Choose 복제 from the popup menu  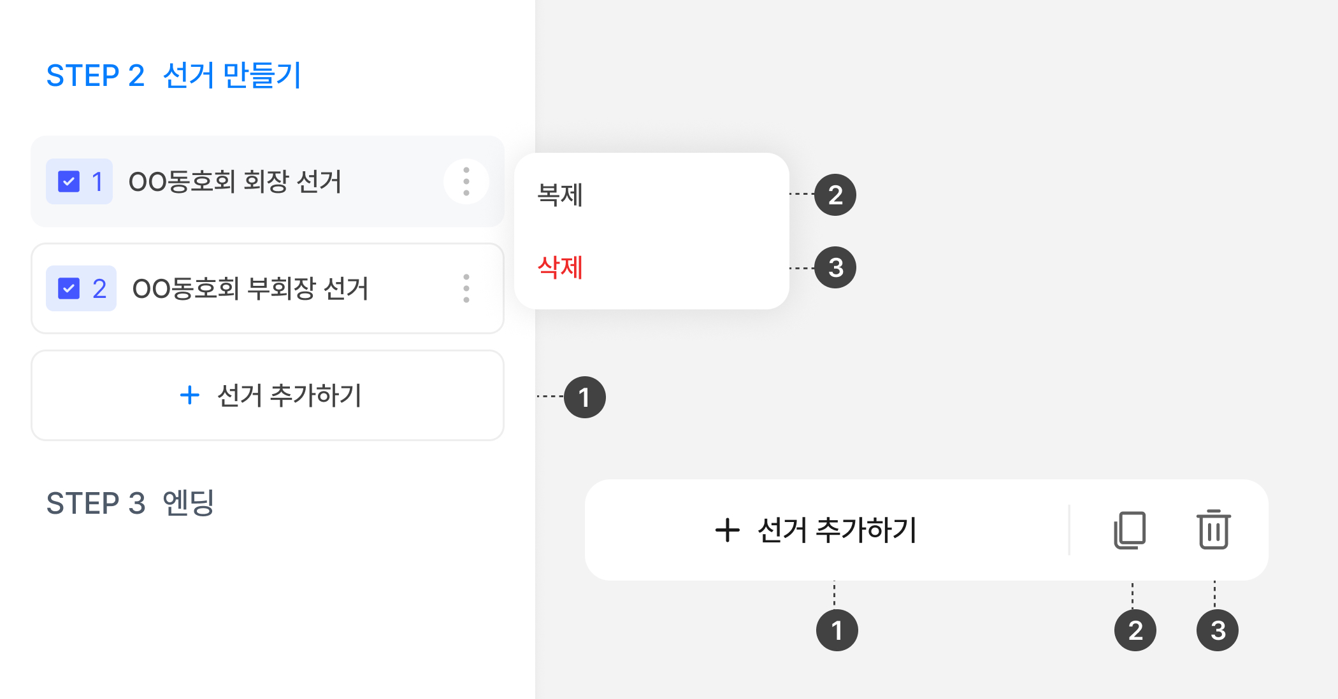(x=561, y=195)
